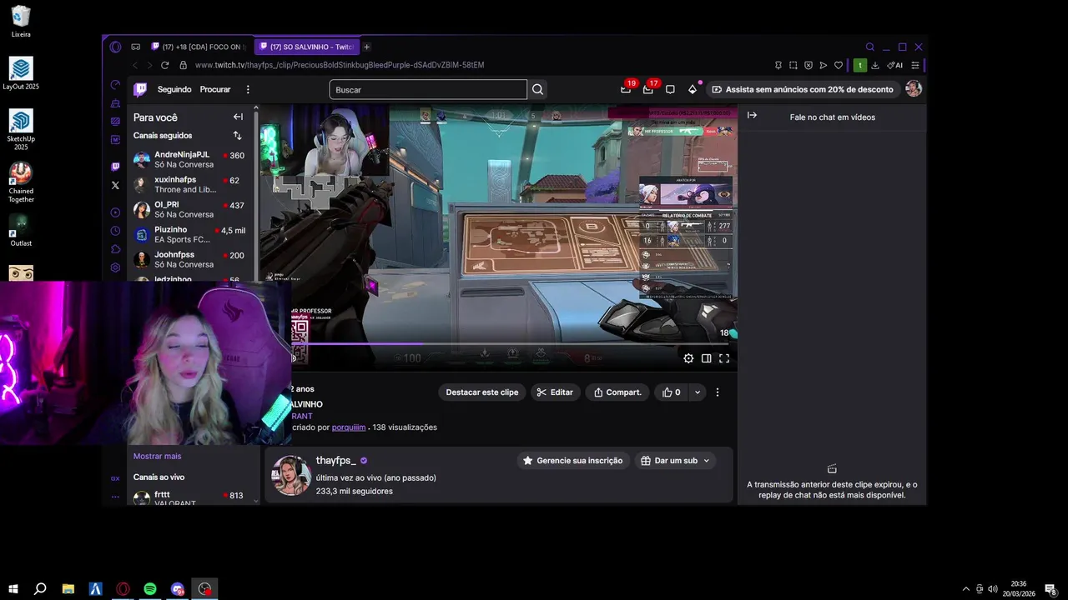Open the OI_PRI channel

[192, 209]
